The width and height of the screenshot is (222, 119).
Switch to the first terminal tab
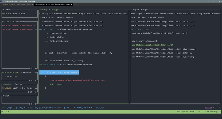pos(16,4)
